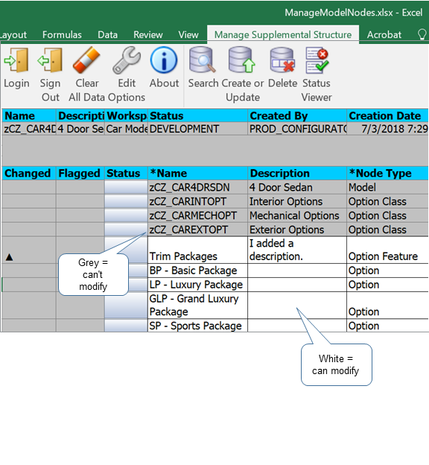The width and height of the screenshot is (429, 465).
Task: Click the changed triangle marker for Trim Packages
Action: [10, 257]
